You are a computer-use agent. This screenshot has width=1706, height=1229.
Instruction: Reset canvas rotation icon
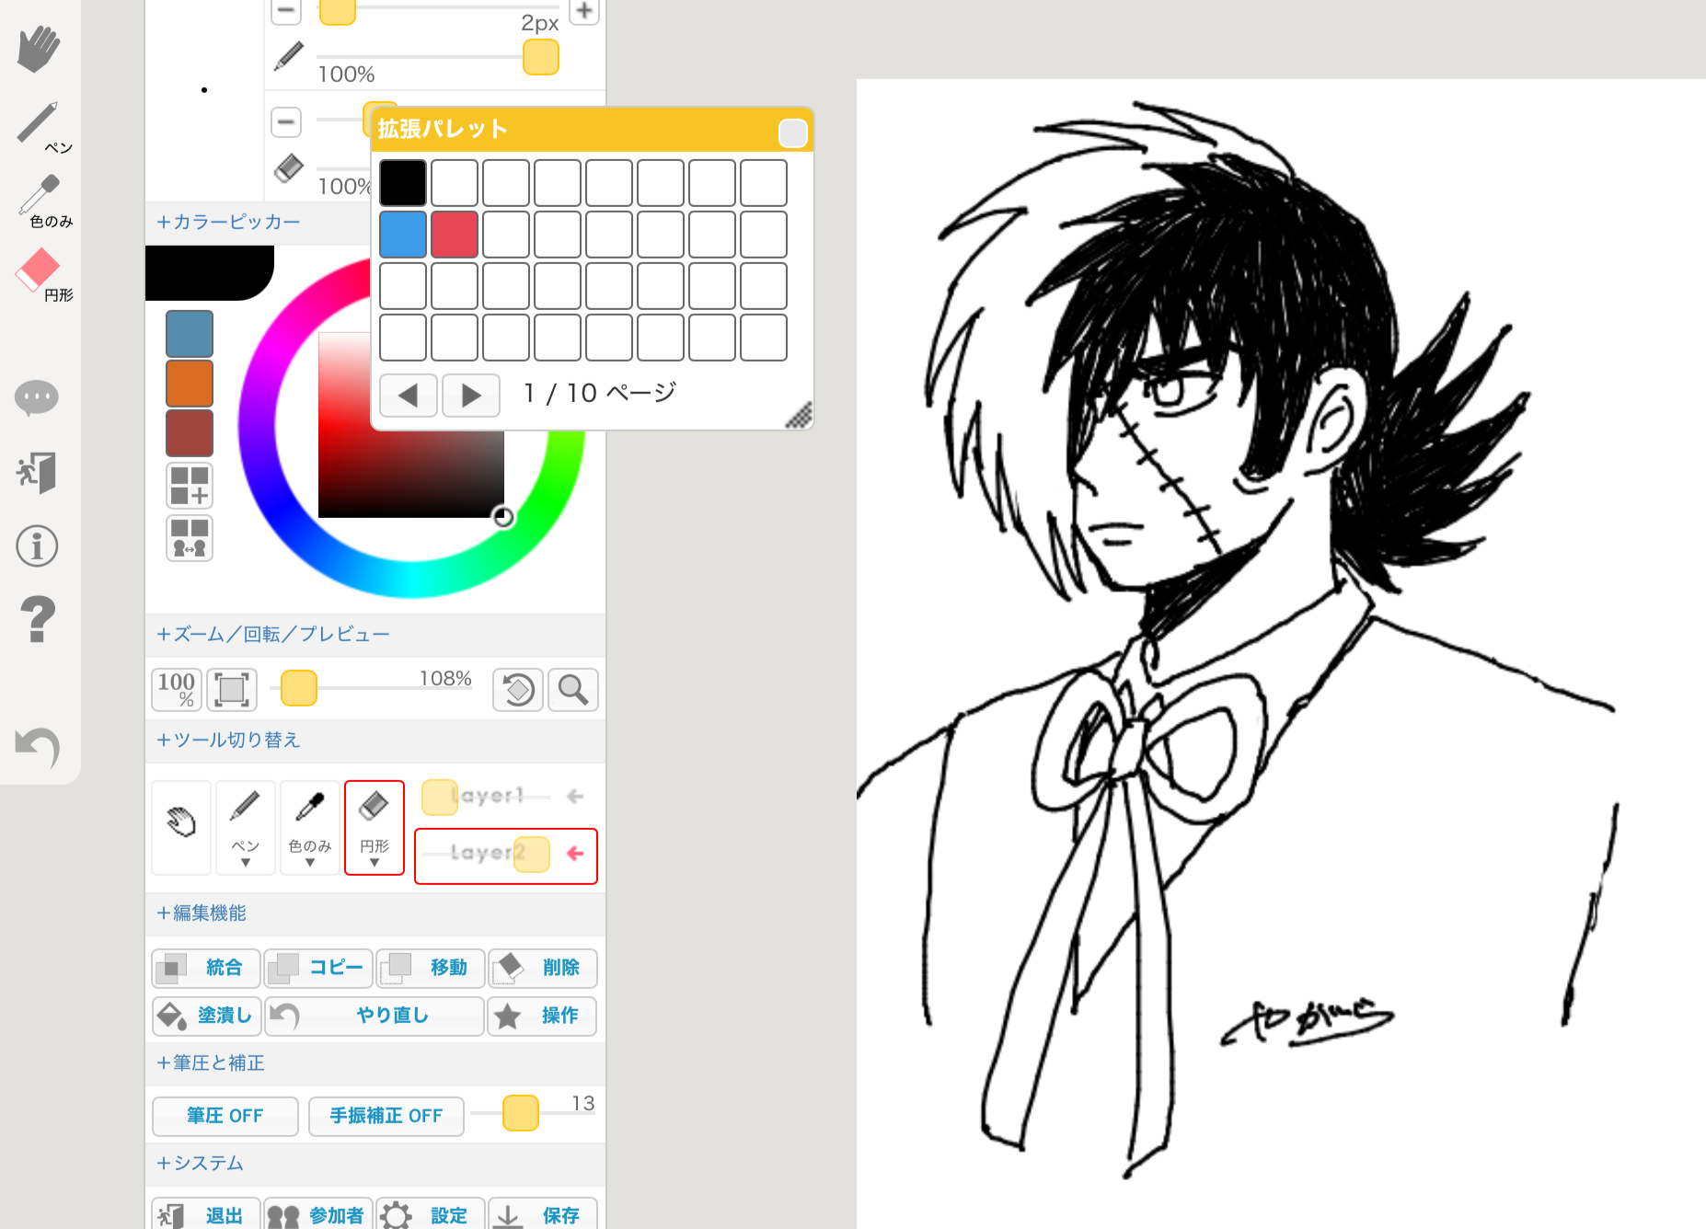pyautogui.click(x=518, y=690)
